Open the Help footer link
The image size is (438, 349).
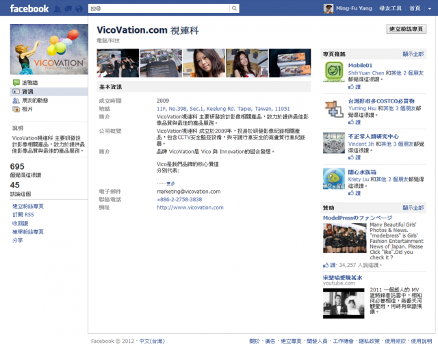pos(421,341)
